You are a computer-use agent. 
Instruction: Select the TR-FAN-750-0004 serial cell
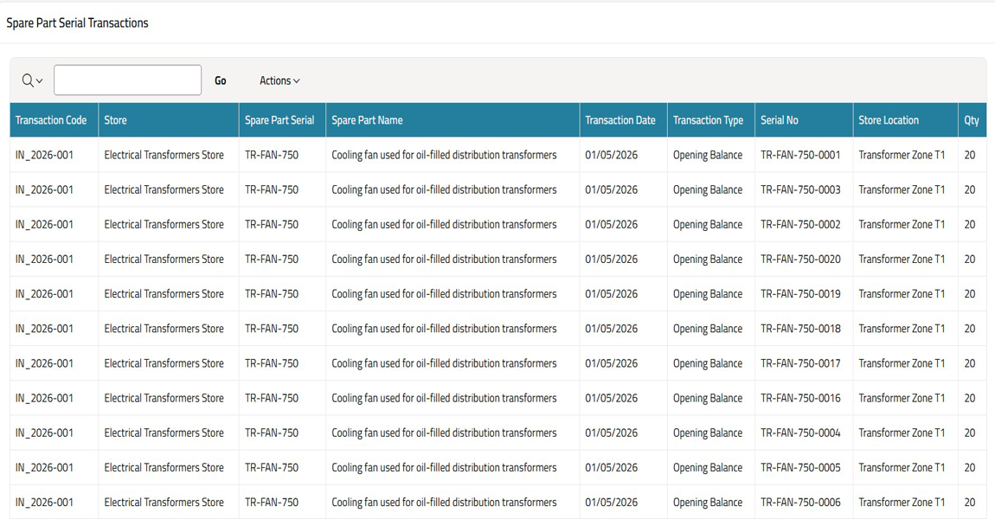[800, 433]
